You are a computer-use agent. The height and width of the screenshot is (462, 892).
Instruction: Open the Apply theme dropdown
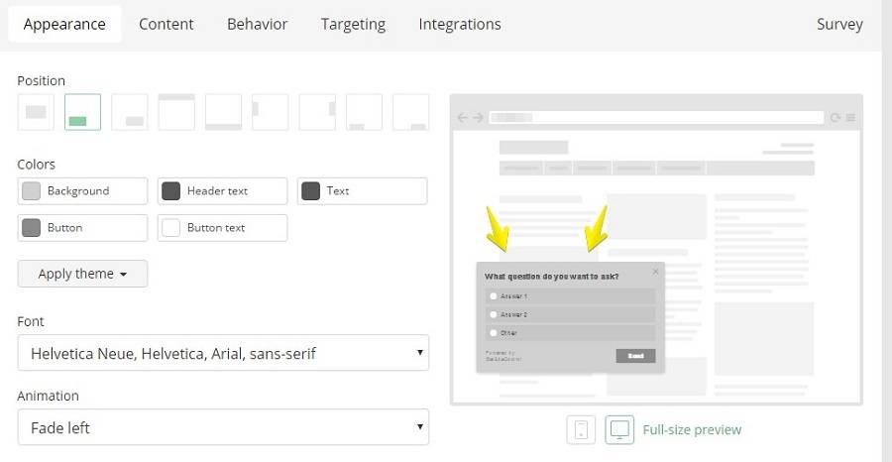[82, 274]
